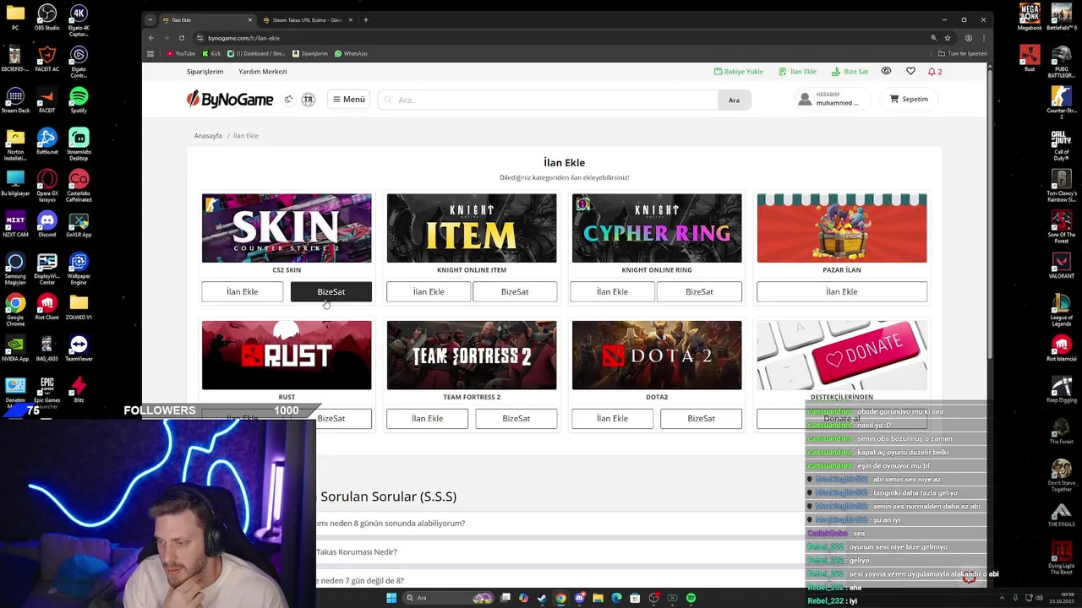The image size is (1082, 608).
Task: Click BizeSat under Team Fortress 2
Action: pos(516,418)
